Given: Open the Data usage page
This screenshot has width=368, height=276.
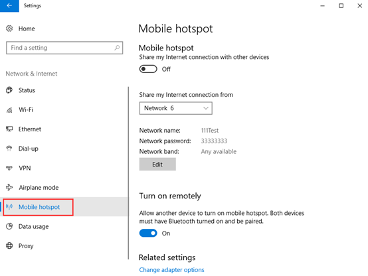Looking at the screenshot, I should [x=34, y=226].
